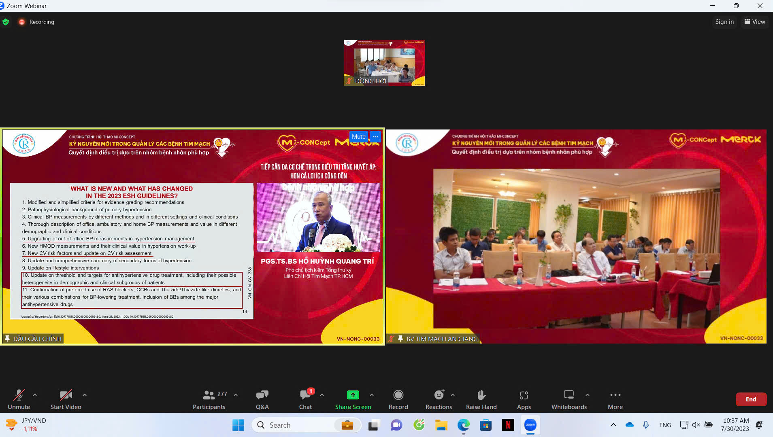Click the Sign in button
The image size is (773, 437).
[724, 22]
